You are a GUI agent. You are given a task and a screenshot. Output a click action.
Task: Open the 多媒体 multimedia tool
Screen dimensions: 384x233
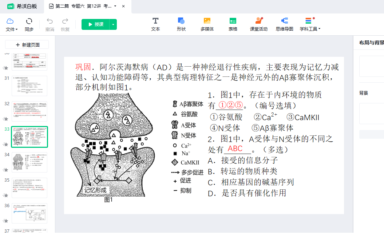[x=207, y=24]
